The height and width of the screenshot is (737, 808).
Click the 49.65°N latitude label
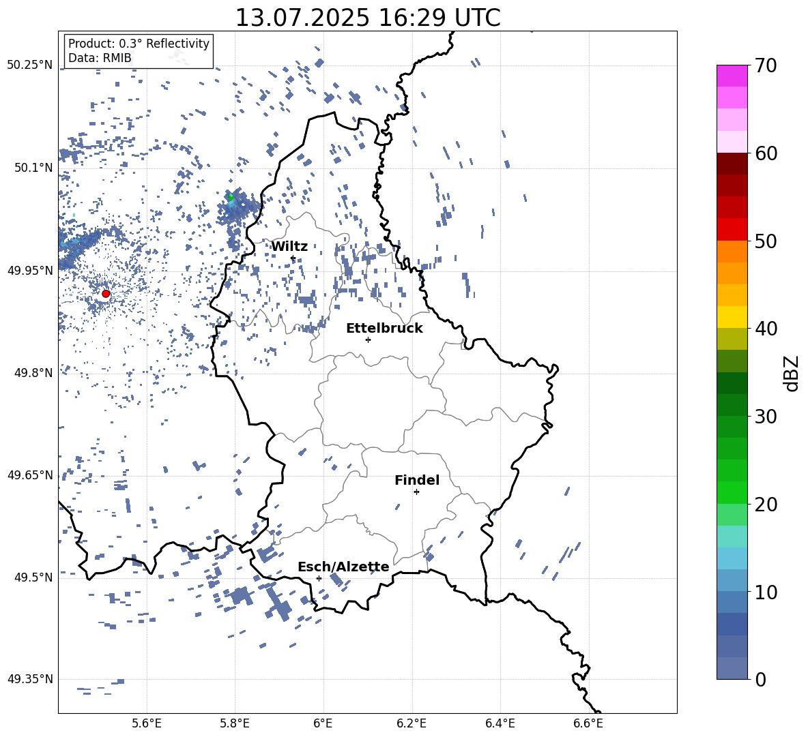click(x=30, y=475)
